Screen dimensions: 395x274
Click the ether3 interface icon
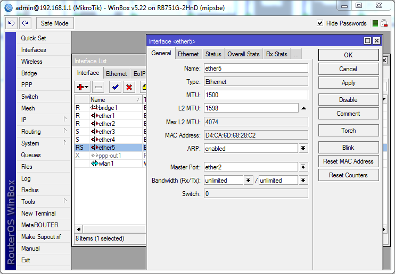click(94, 132)
